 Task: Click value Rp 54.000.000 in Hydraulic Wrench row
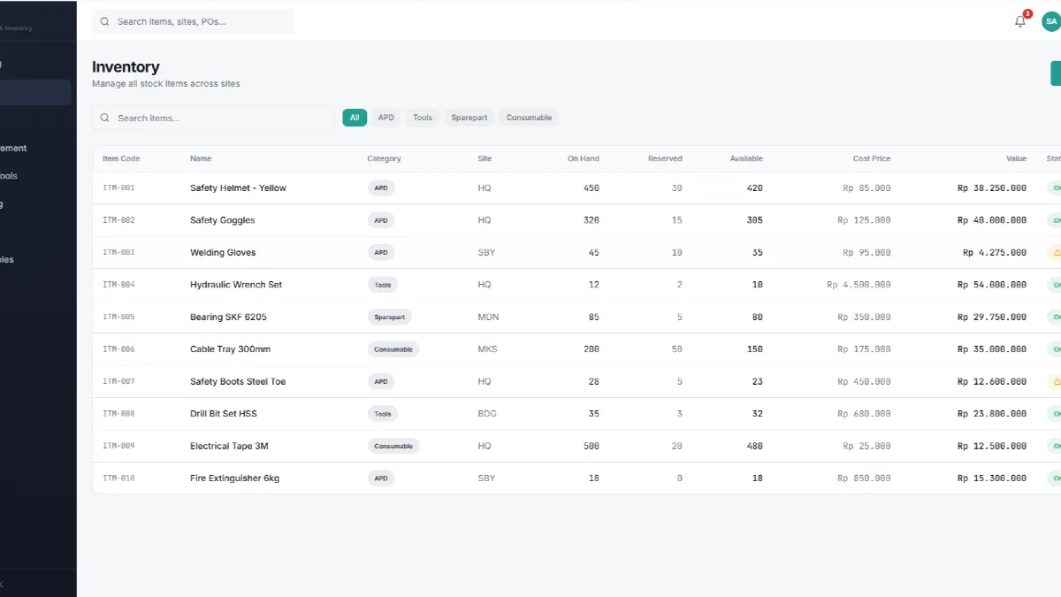coord(992,285)
